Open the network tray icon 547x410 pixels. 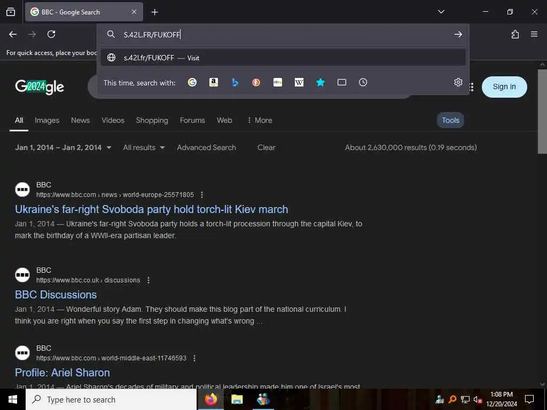click(x=465, y=399)
